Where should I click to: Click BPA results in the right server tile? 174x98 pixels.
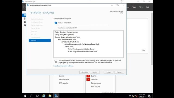[95, 87]
